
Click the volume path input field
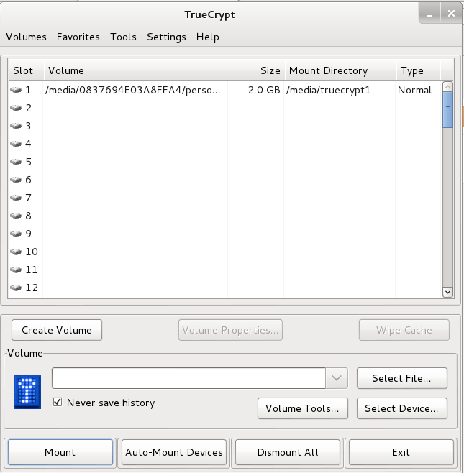pyautogui.click(x=188, y=378)
